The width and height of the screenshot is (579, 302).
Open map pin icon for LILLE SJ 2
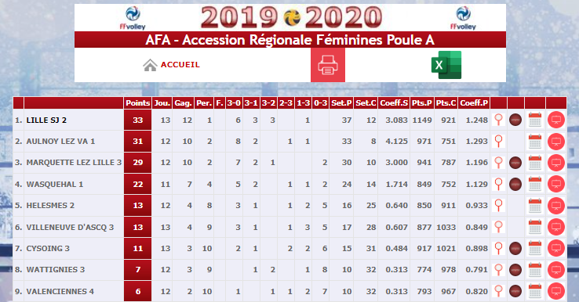pyautogui.click(x=498, y=120)
